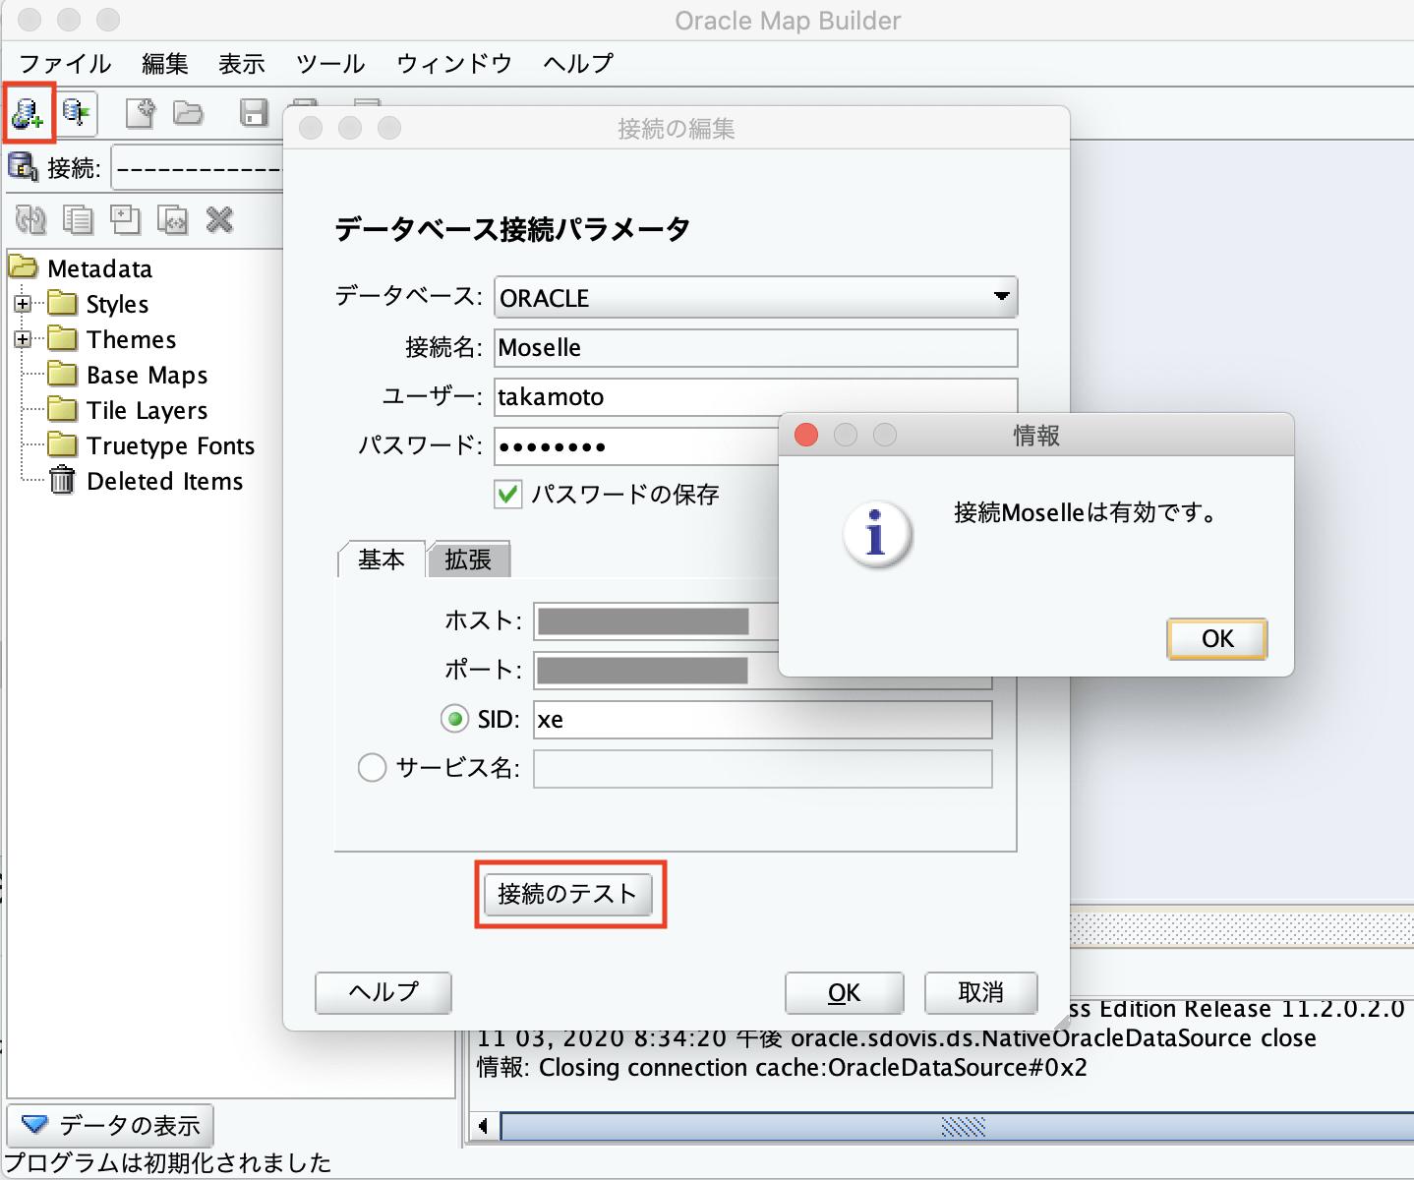Image resolution: width=1414 pixels, height=1180 pixels.
Task: Select the Tile Layers folder icon
Action: coord(62,408)
